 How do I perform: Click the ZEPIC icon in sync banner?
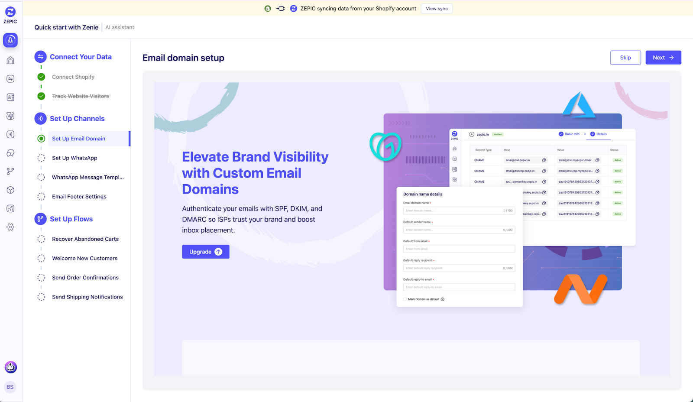click(x=293, y=9)
